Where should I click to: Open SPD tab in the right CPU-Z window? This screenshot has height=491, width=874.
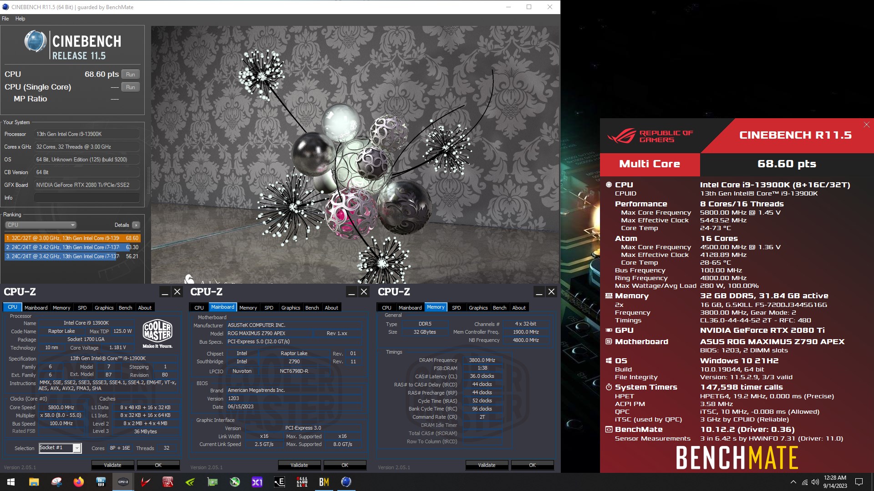(x=457, y=308)
